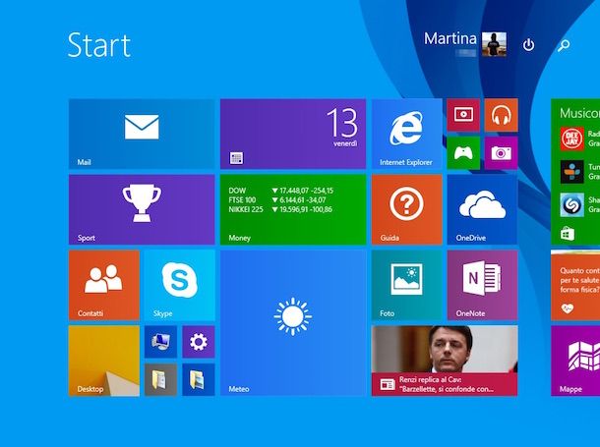Click Martina's profile picture

(494, 44)
